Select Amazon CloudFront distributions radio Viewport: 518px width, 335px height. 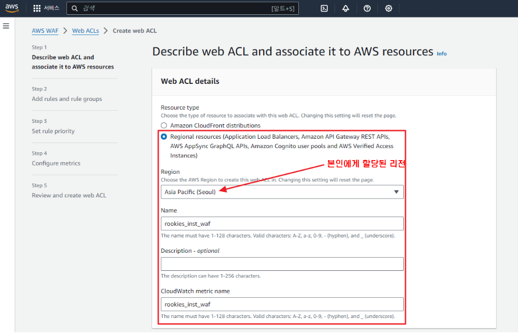[x=164, y=126]
